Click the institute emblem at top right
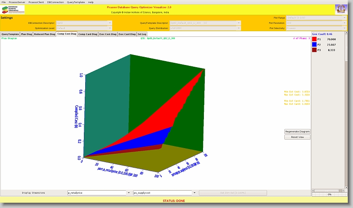353x208 pixels. click(x=341, y=10)
